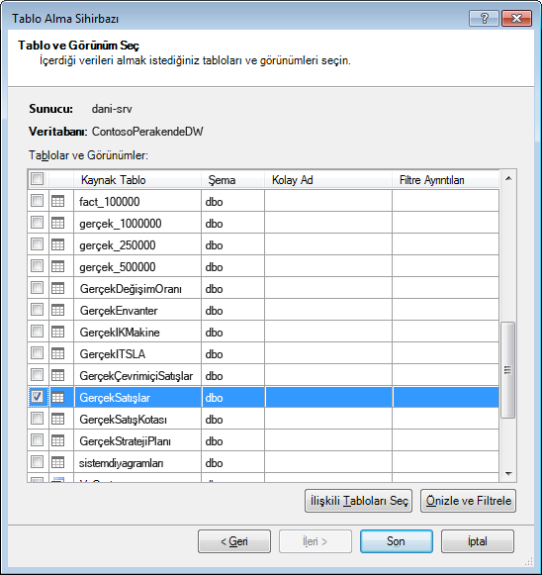The width and height of the screenshot is (542, 575).
Task: Select the GerçekÇevrimiçiSatışlar table name
Action: click(x=135, y=376)
